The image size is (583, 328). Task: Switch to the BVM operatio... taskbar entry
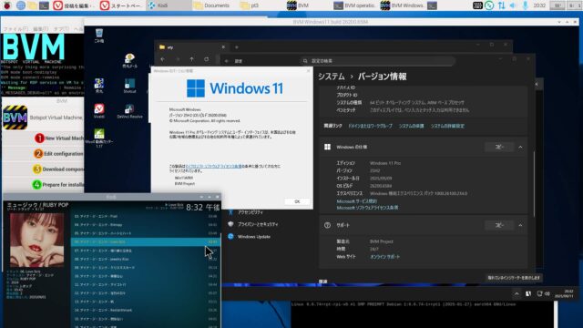tap(354, 5)
